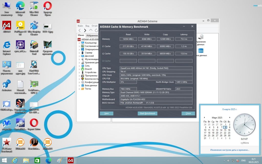Launch CrystalDisk desktop shortcut
The image size is (262, 164).
tap(20, 125)
